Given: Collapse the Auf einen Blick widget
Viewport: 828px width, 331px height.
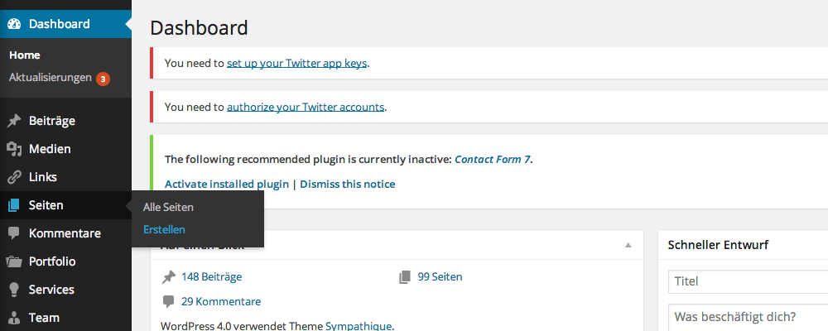Looking at the screenshot, I should (628, 246).
